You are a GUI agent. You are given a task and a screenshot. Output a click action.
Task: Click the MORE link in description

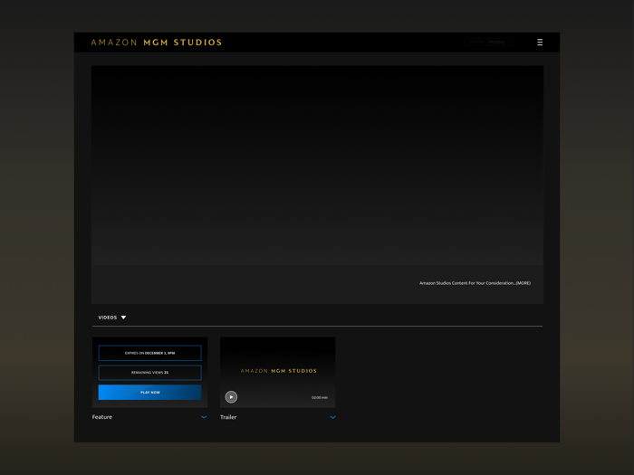(x=524, y=283)
